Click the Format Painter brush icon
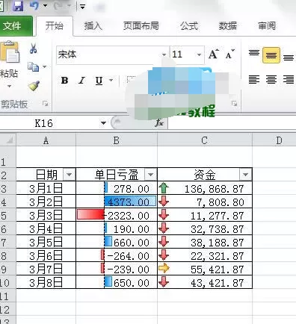The width and height of the screenshot is (296, 324). click(x=34, y=86)
